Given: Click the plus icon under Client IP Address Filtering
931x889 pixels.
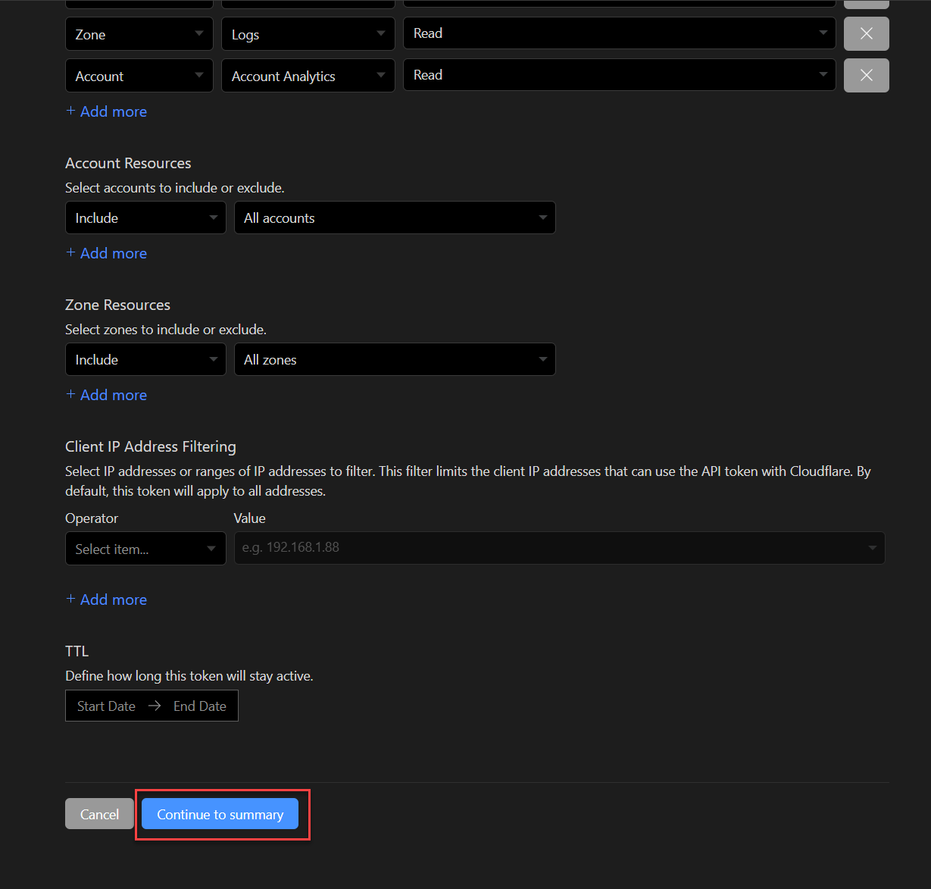Looking at the screenshot, I should pyautogui.click(x=70, y=599).
